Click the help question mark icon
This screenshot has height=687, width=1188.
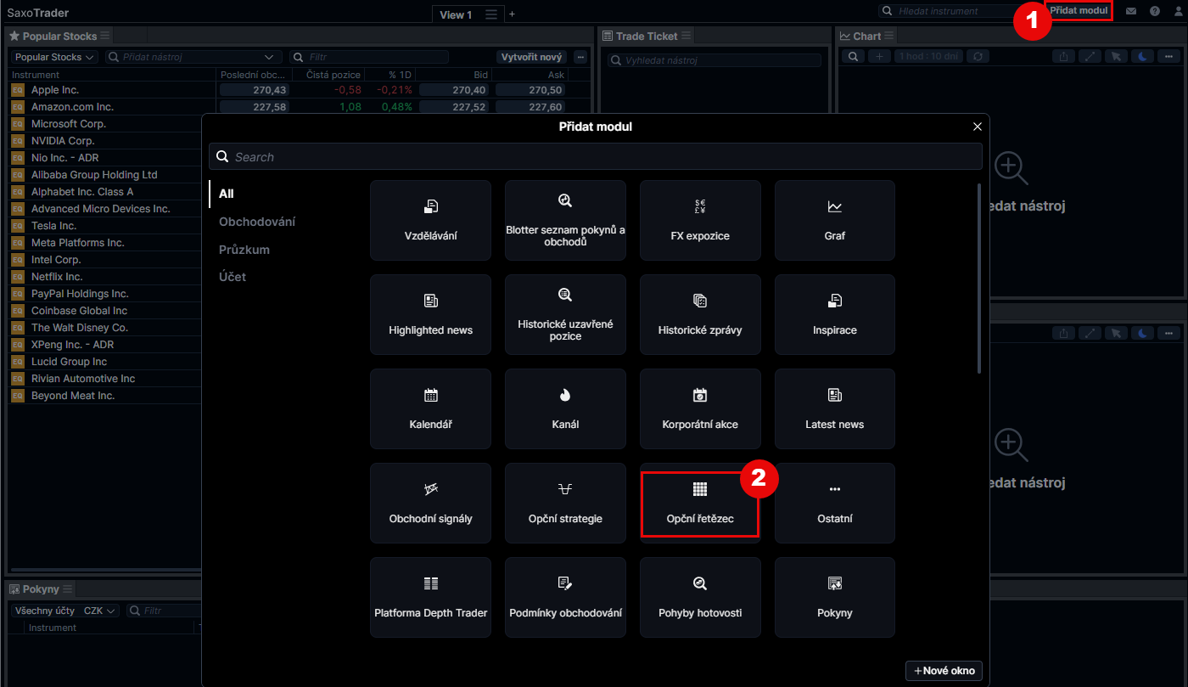(1154, 12)
